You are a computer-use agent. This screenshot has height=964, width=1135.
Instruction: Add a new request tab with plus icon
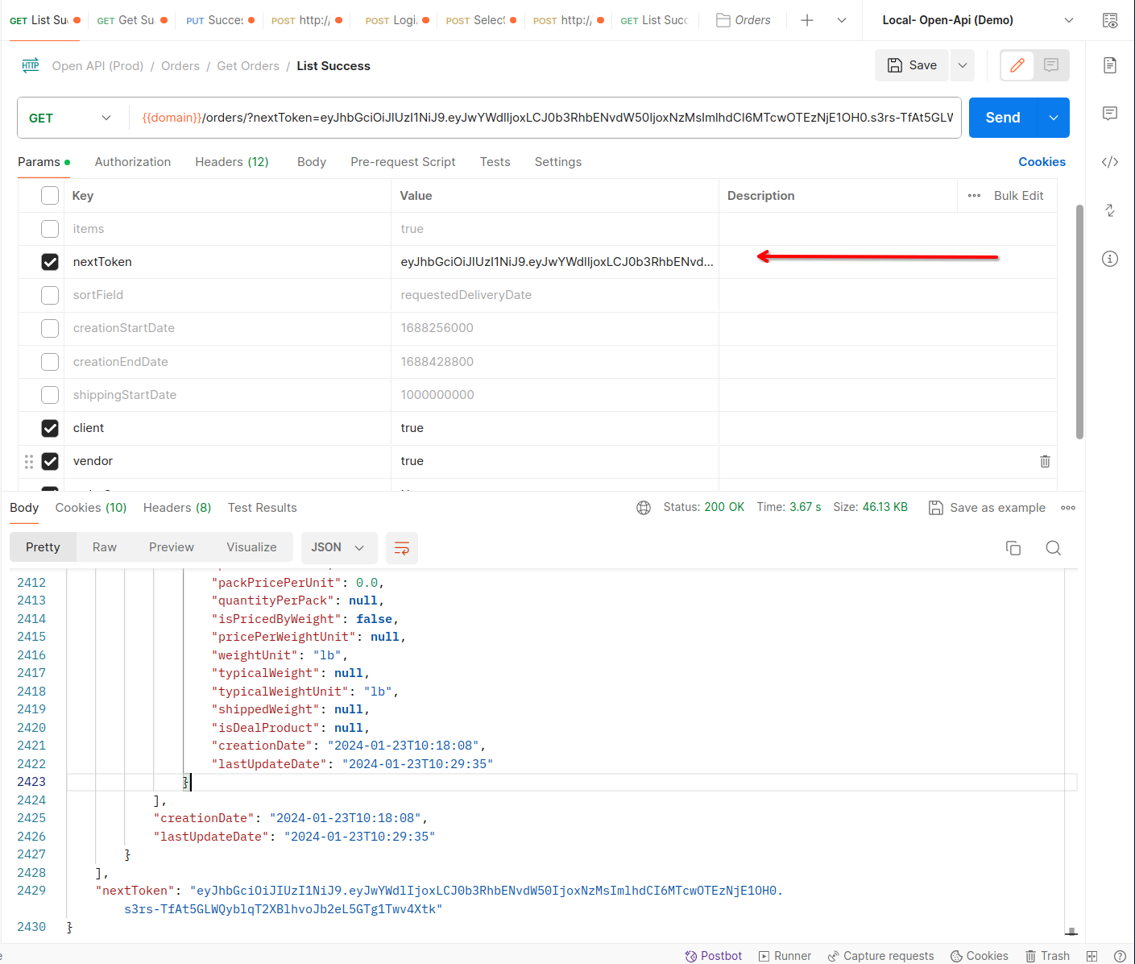pos(807,20)
